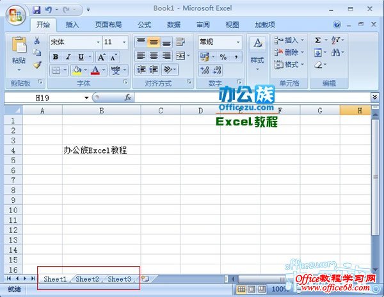Image resolution: width=384 pixels, height=297 pixels.
Task: Open the text orientation tool
Action: coord(168,70)
